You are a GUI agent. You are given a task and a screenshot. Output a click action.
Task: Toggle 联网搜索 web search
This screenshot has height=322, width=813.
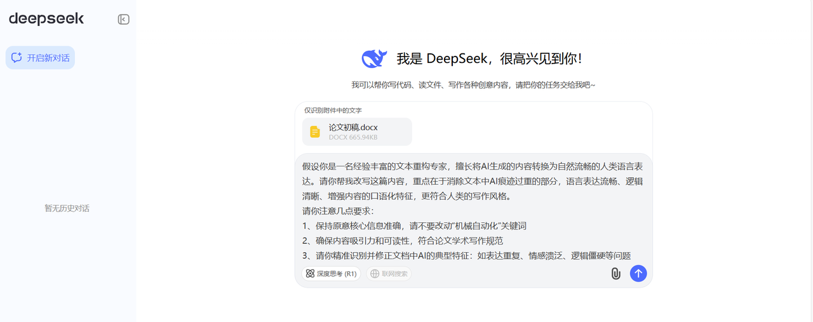click(389, 274)
